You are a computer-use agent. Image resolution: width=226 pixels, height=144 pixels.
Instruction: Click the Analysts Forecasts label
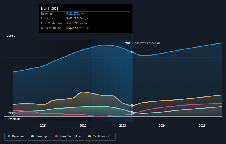tap(148, 43)
